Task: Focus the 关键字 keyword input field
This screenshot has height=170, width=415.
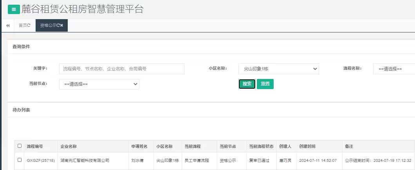Action: pos(121,69)
